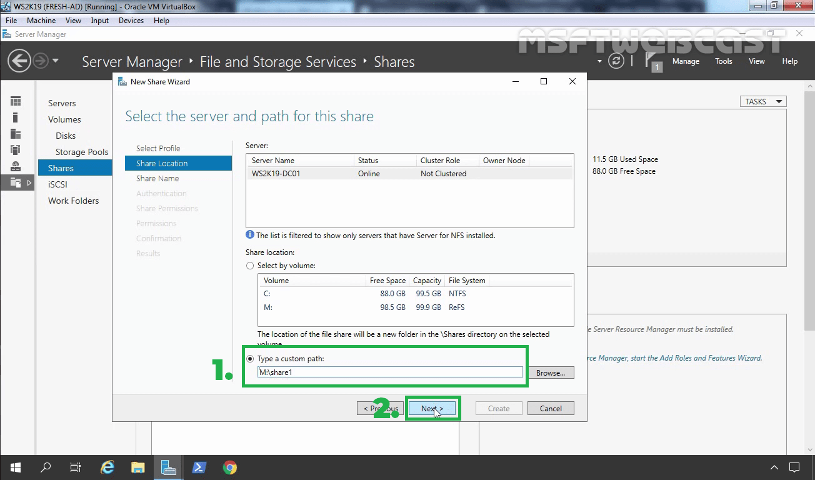Open Dashboard icon in left sidebar
815x480 pixels.
pos(16,101)
